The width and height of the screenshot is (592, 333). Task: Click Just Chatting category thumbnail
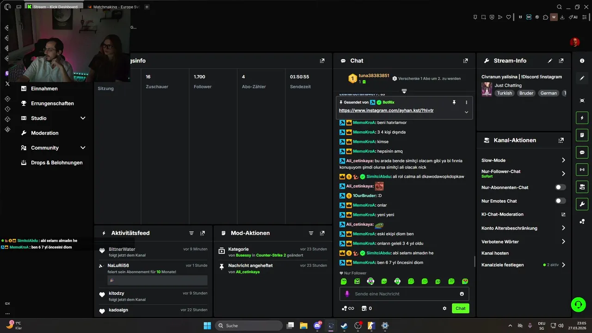tap(487, 89)
